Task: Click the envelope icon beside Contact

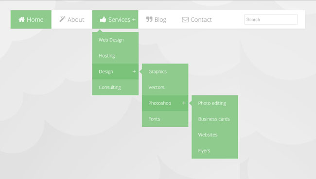Action: pyautogui.click(x=185, y=20)
